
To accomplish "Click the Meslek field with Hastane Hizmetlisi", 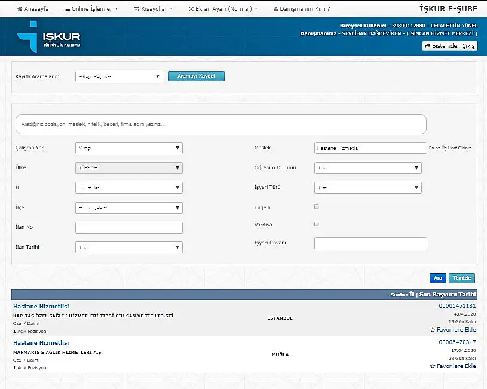I will 370,148.
